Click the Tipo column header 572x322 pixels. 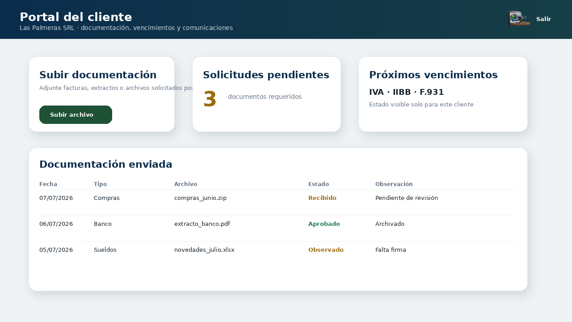pos(100,184)
